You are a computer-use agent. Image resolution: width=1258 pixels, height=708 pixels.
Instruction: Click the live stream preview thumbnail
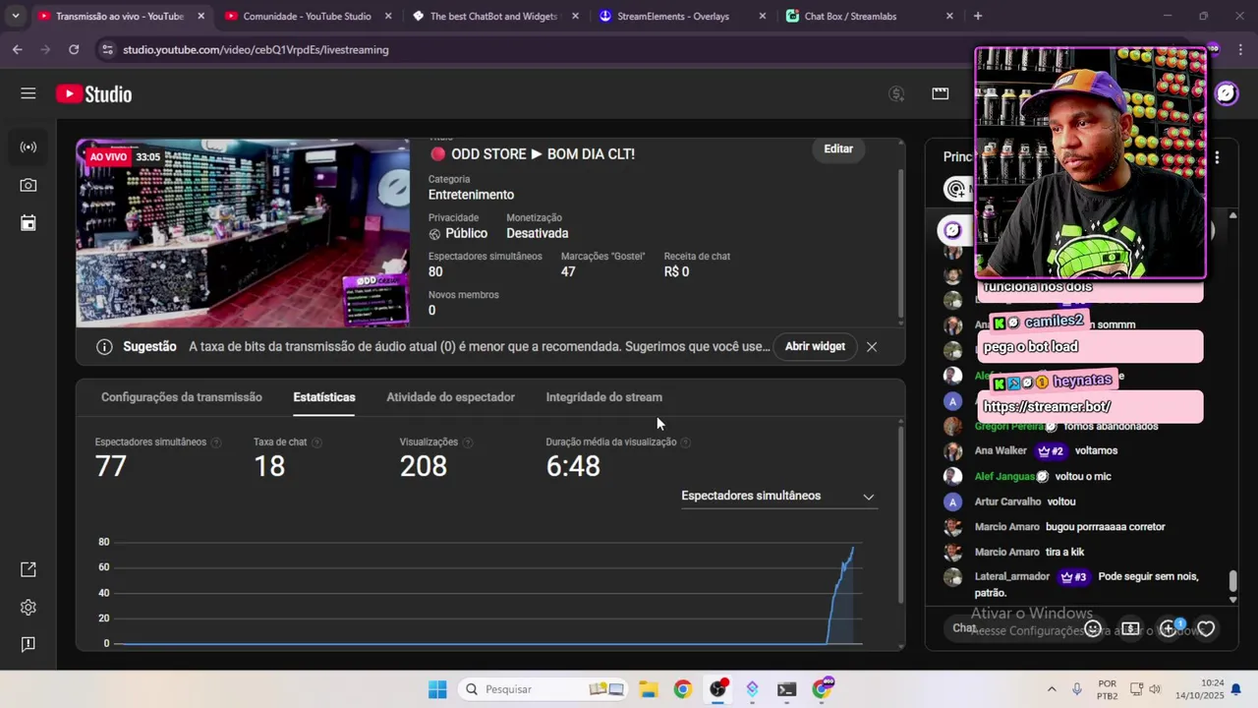(x=244, y=233)
